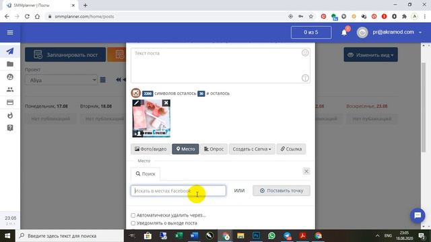Click the info icon in post text field
This screenshot has width=431, height=242.
305,78
